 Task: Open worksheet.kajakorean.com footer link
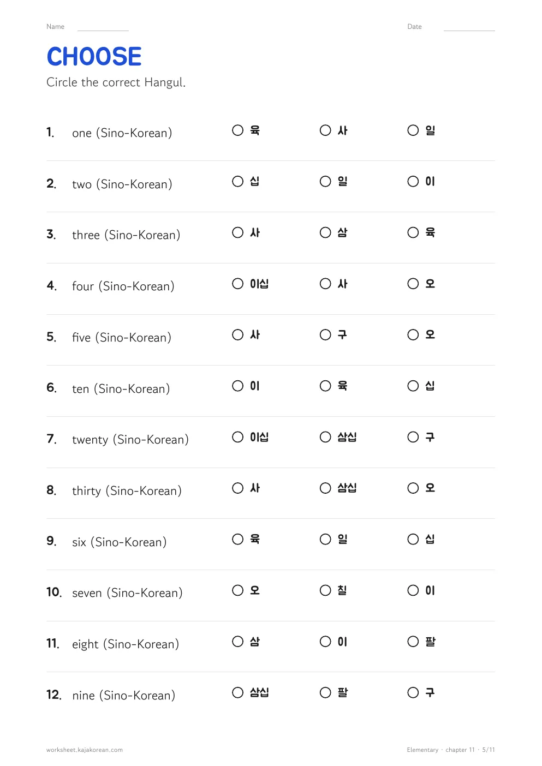(x=85, y=750)
